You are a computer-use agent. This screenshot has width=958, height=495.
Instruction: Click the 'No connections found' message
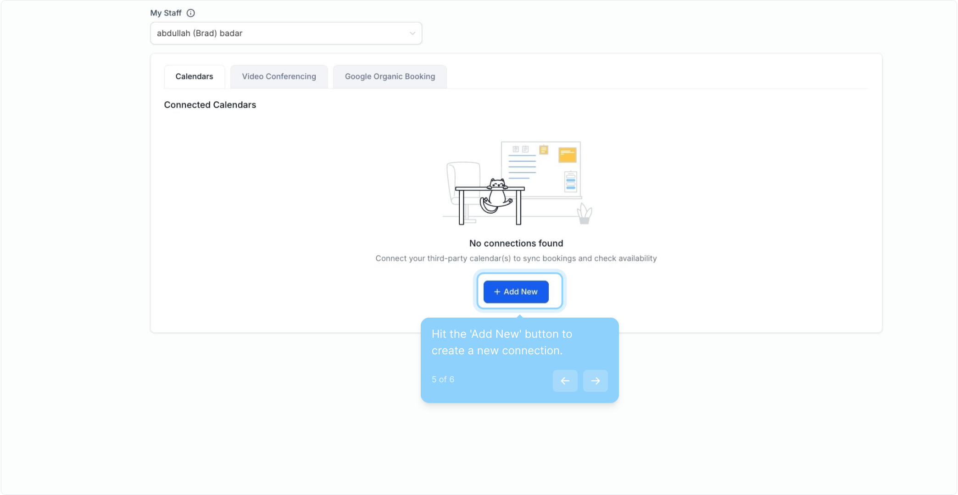(x=516, y=243)
